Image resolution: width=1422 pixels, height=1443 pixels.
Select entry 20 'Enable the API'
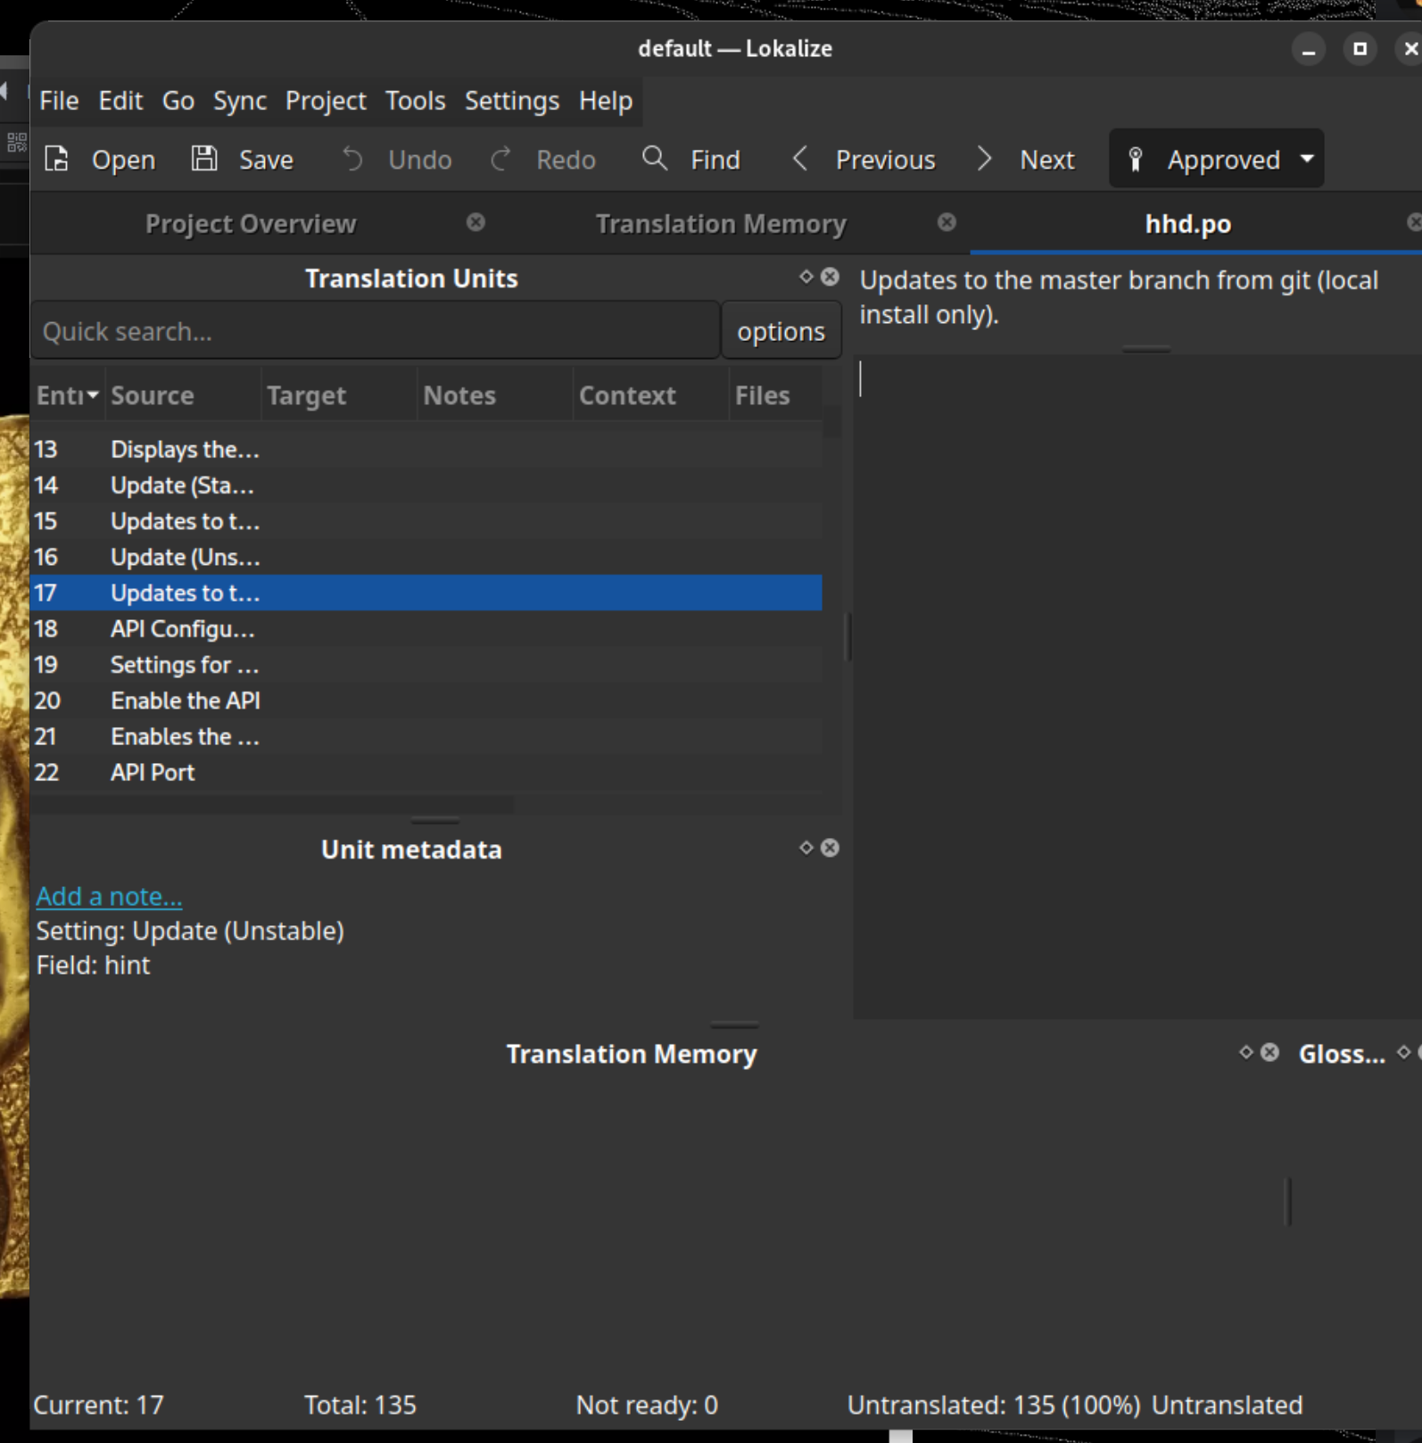click(x=426, y=701)
